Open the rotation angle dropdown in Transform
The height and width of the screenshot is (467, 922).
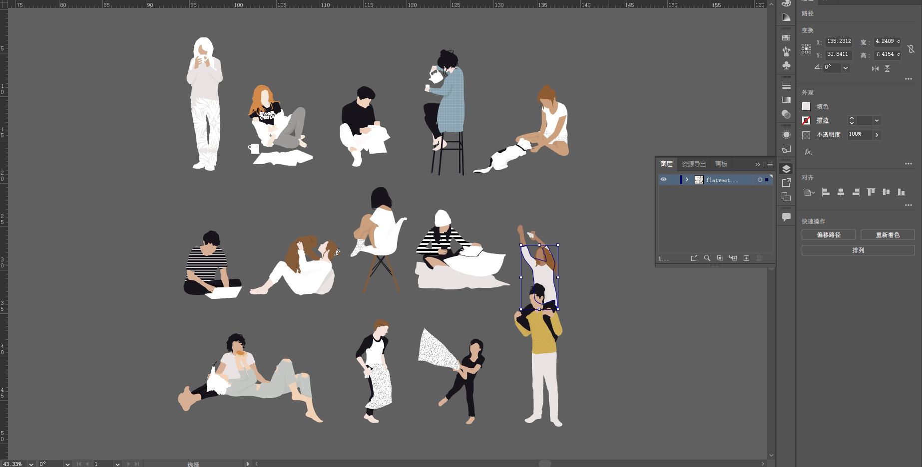pos(846,68)
